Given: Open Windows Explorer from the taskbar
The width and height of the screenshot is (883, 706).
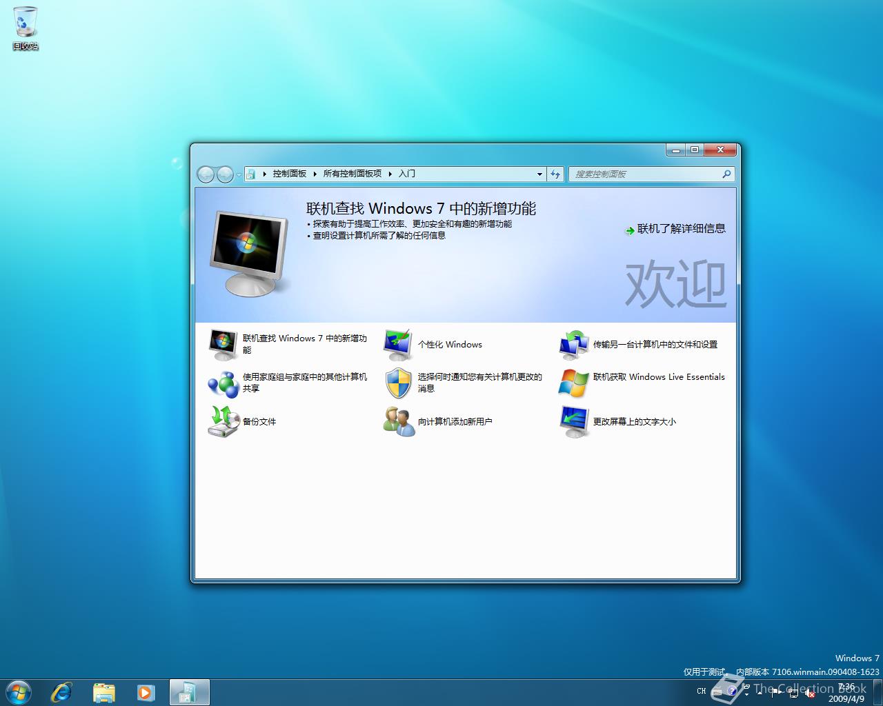Looking at the screenshot, I should (x=103, y=692).
